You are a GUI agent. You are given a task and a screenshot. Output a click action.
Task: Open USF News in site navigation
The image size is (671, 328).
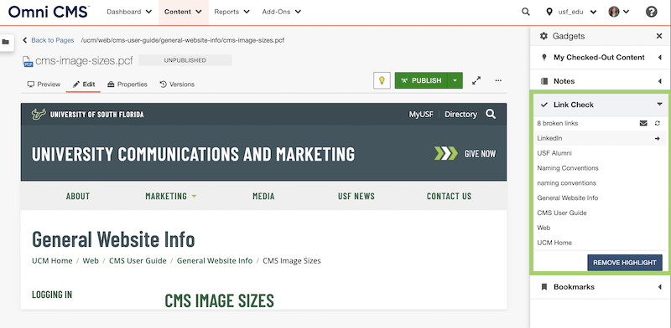pyautogui.click(x=356, y=197)
